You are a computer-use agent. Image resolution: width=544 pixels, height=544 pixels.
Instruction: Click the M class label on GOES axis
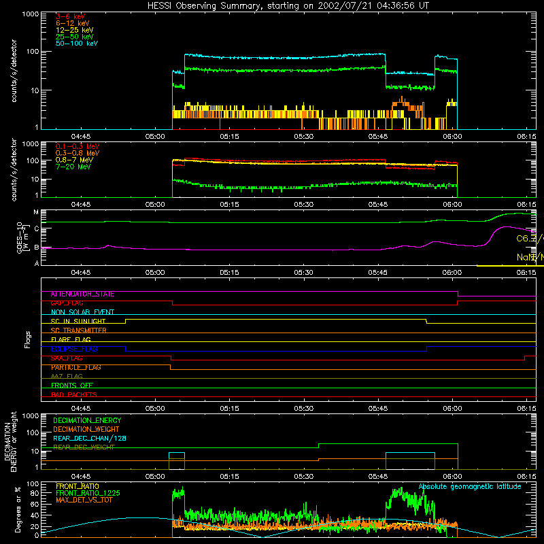[x=36, y=212]
